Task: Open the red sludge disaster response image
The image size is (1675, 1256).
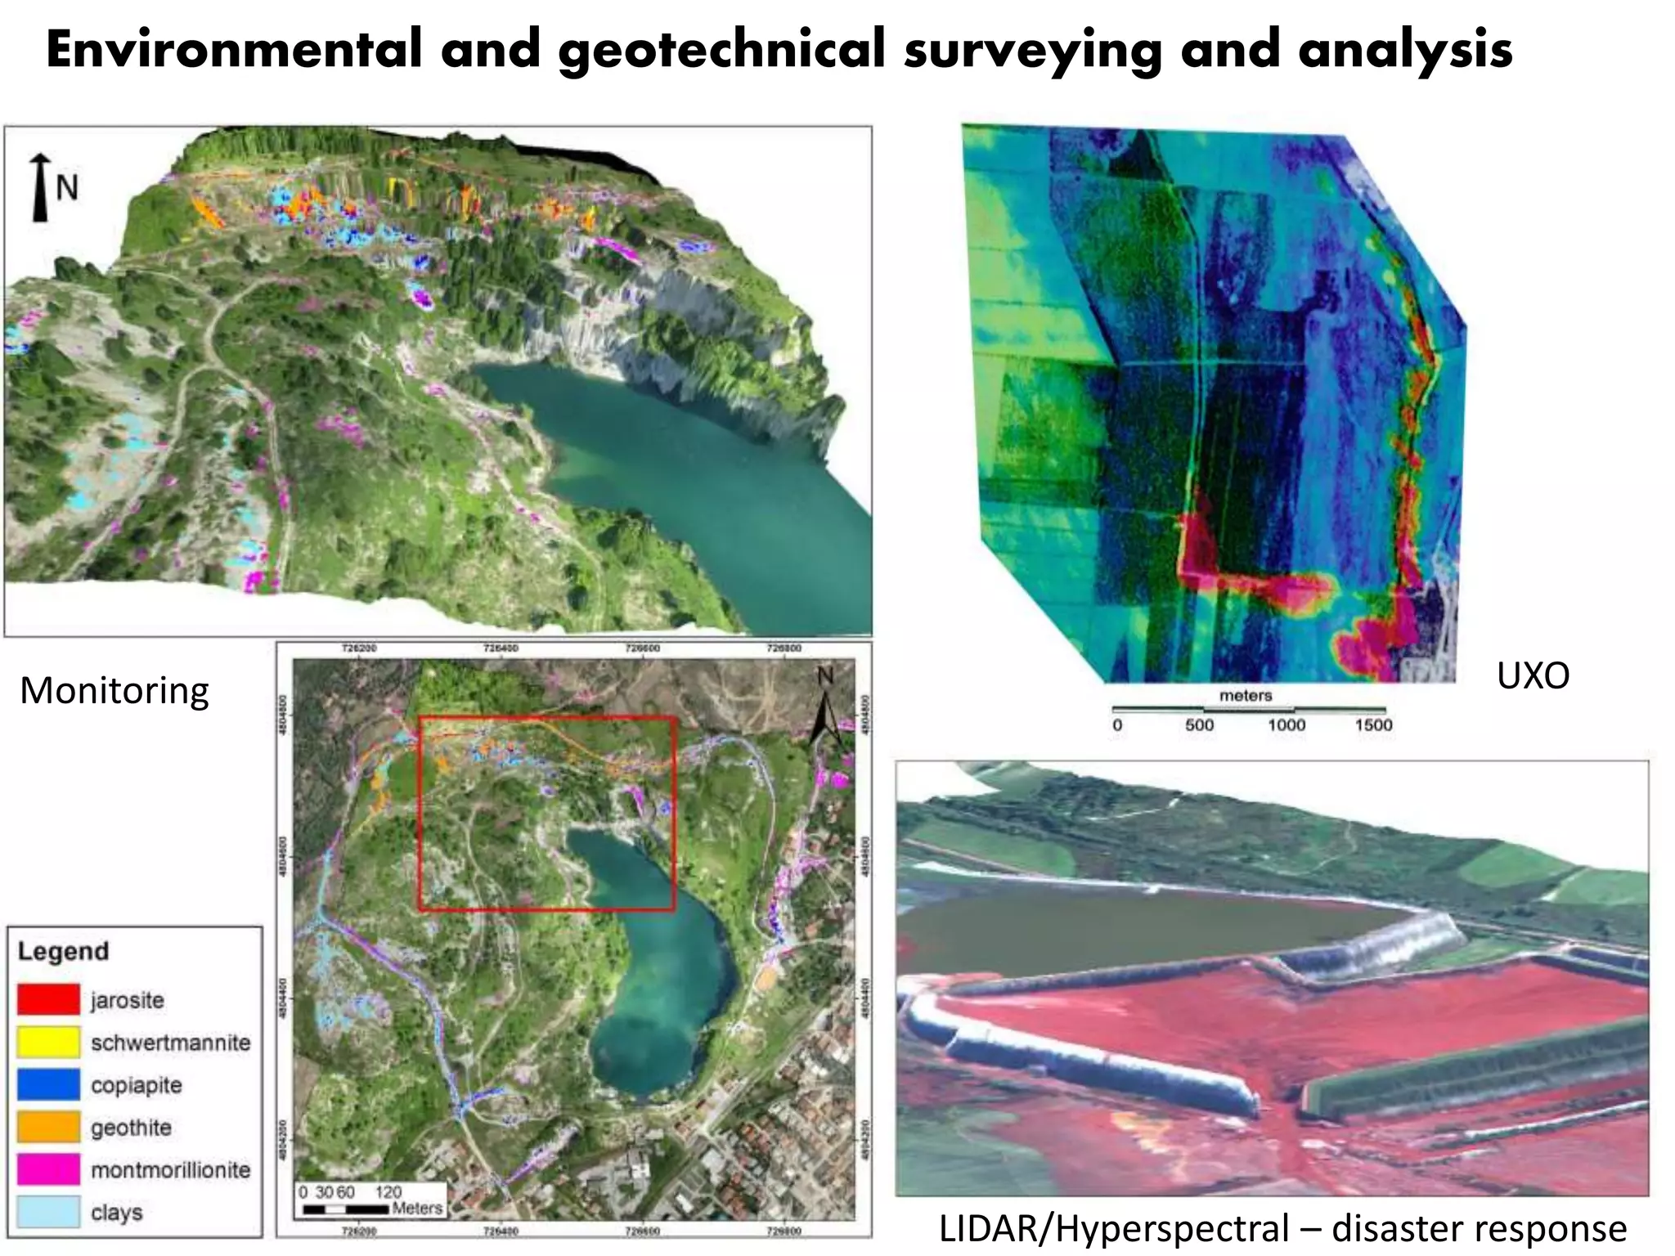Action: click(1272, 977)
